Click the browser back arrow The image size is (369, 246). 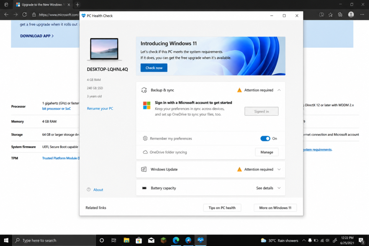tap(6, 14)
